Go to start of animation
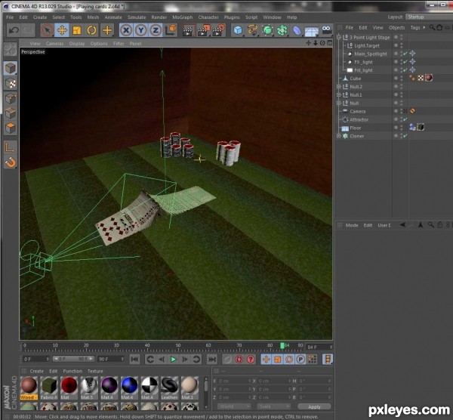 134,360
